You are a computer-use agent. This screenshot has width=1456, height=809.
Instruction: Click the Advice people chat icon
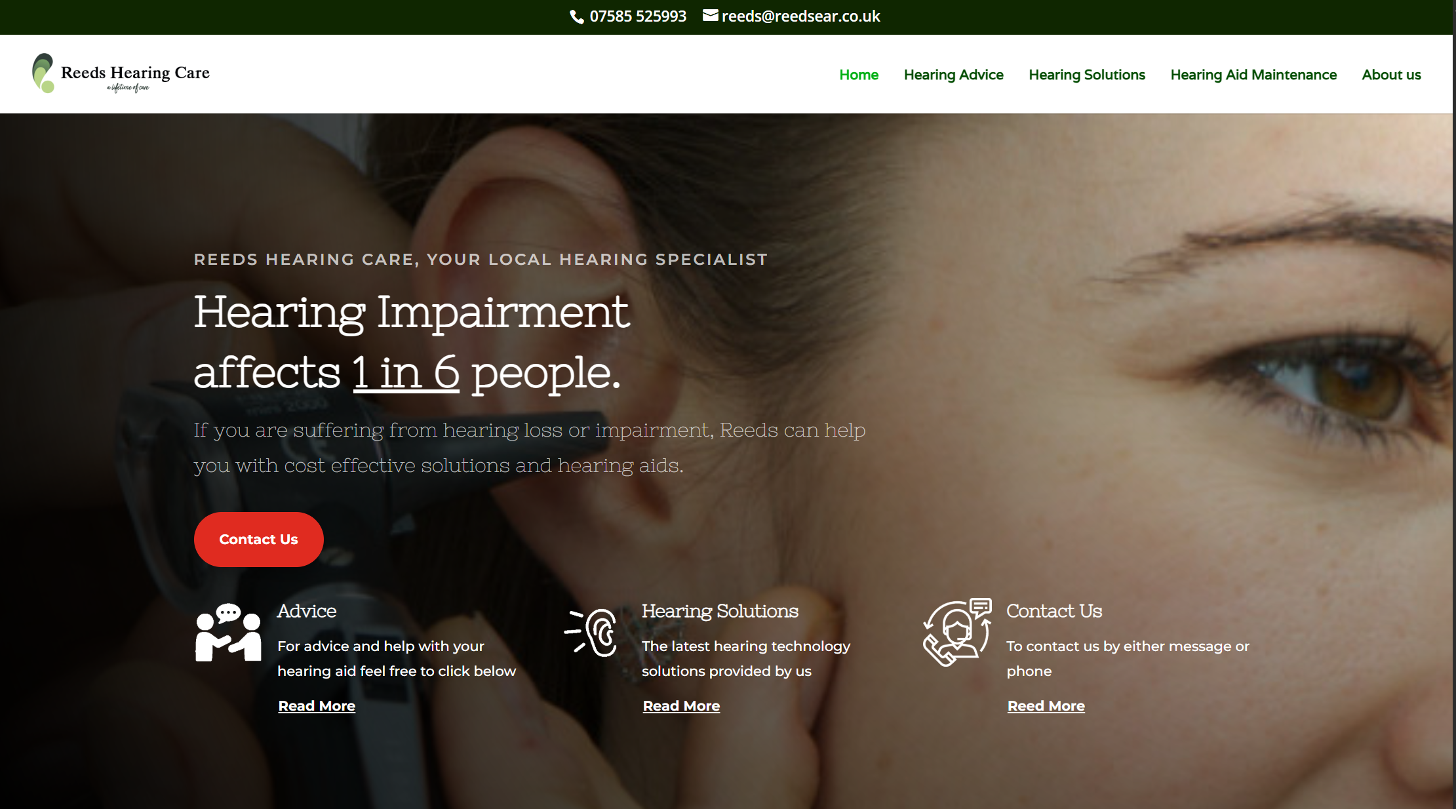[228, 633]
